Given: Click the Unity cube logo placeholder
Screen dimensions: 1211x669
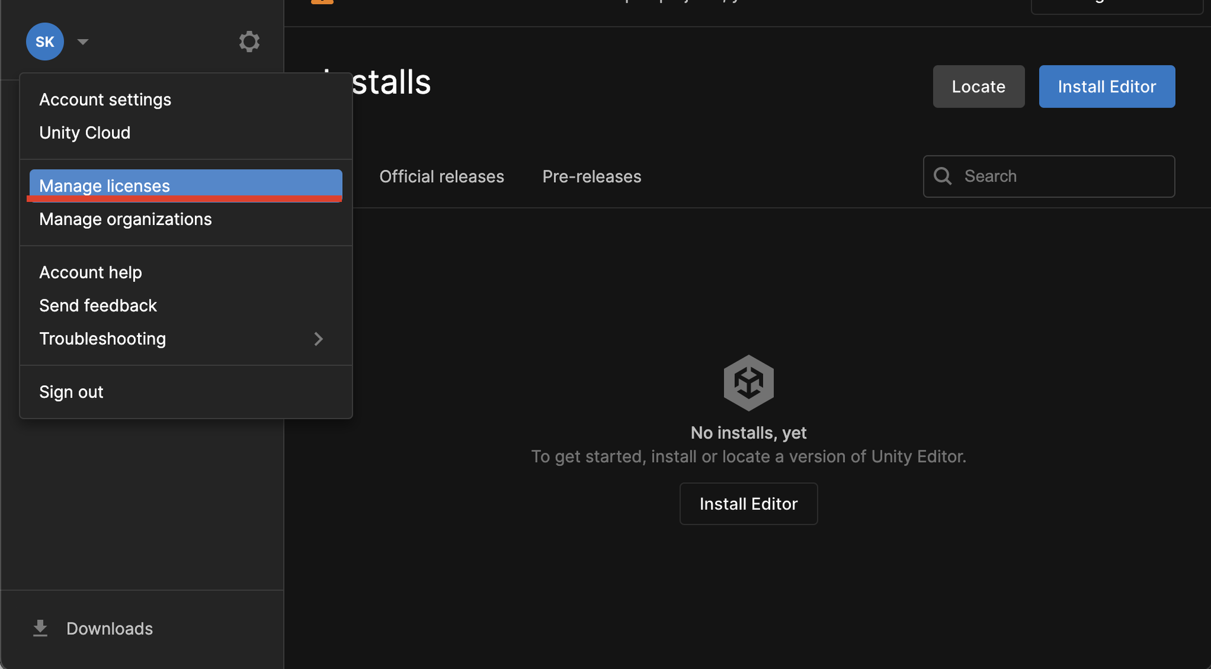Looking at the screenshot, I should coord(748,383).
